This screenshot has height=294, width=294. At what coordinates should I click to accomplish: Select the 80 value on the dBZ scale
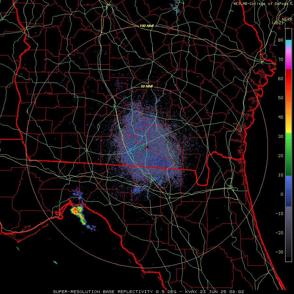click(x=281, y=40)
